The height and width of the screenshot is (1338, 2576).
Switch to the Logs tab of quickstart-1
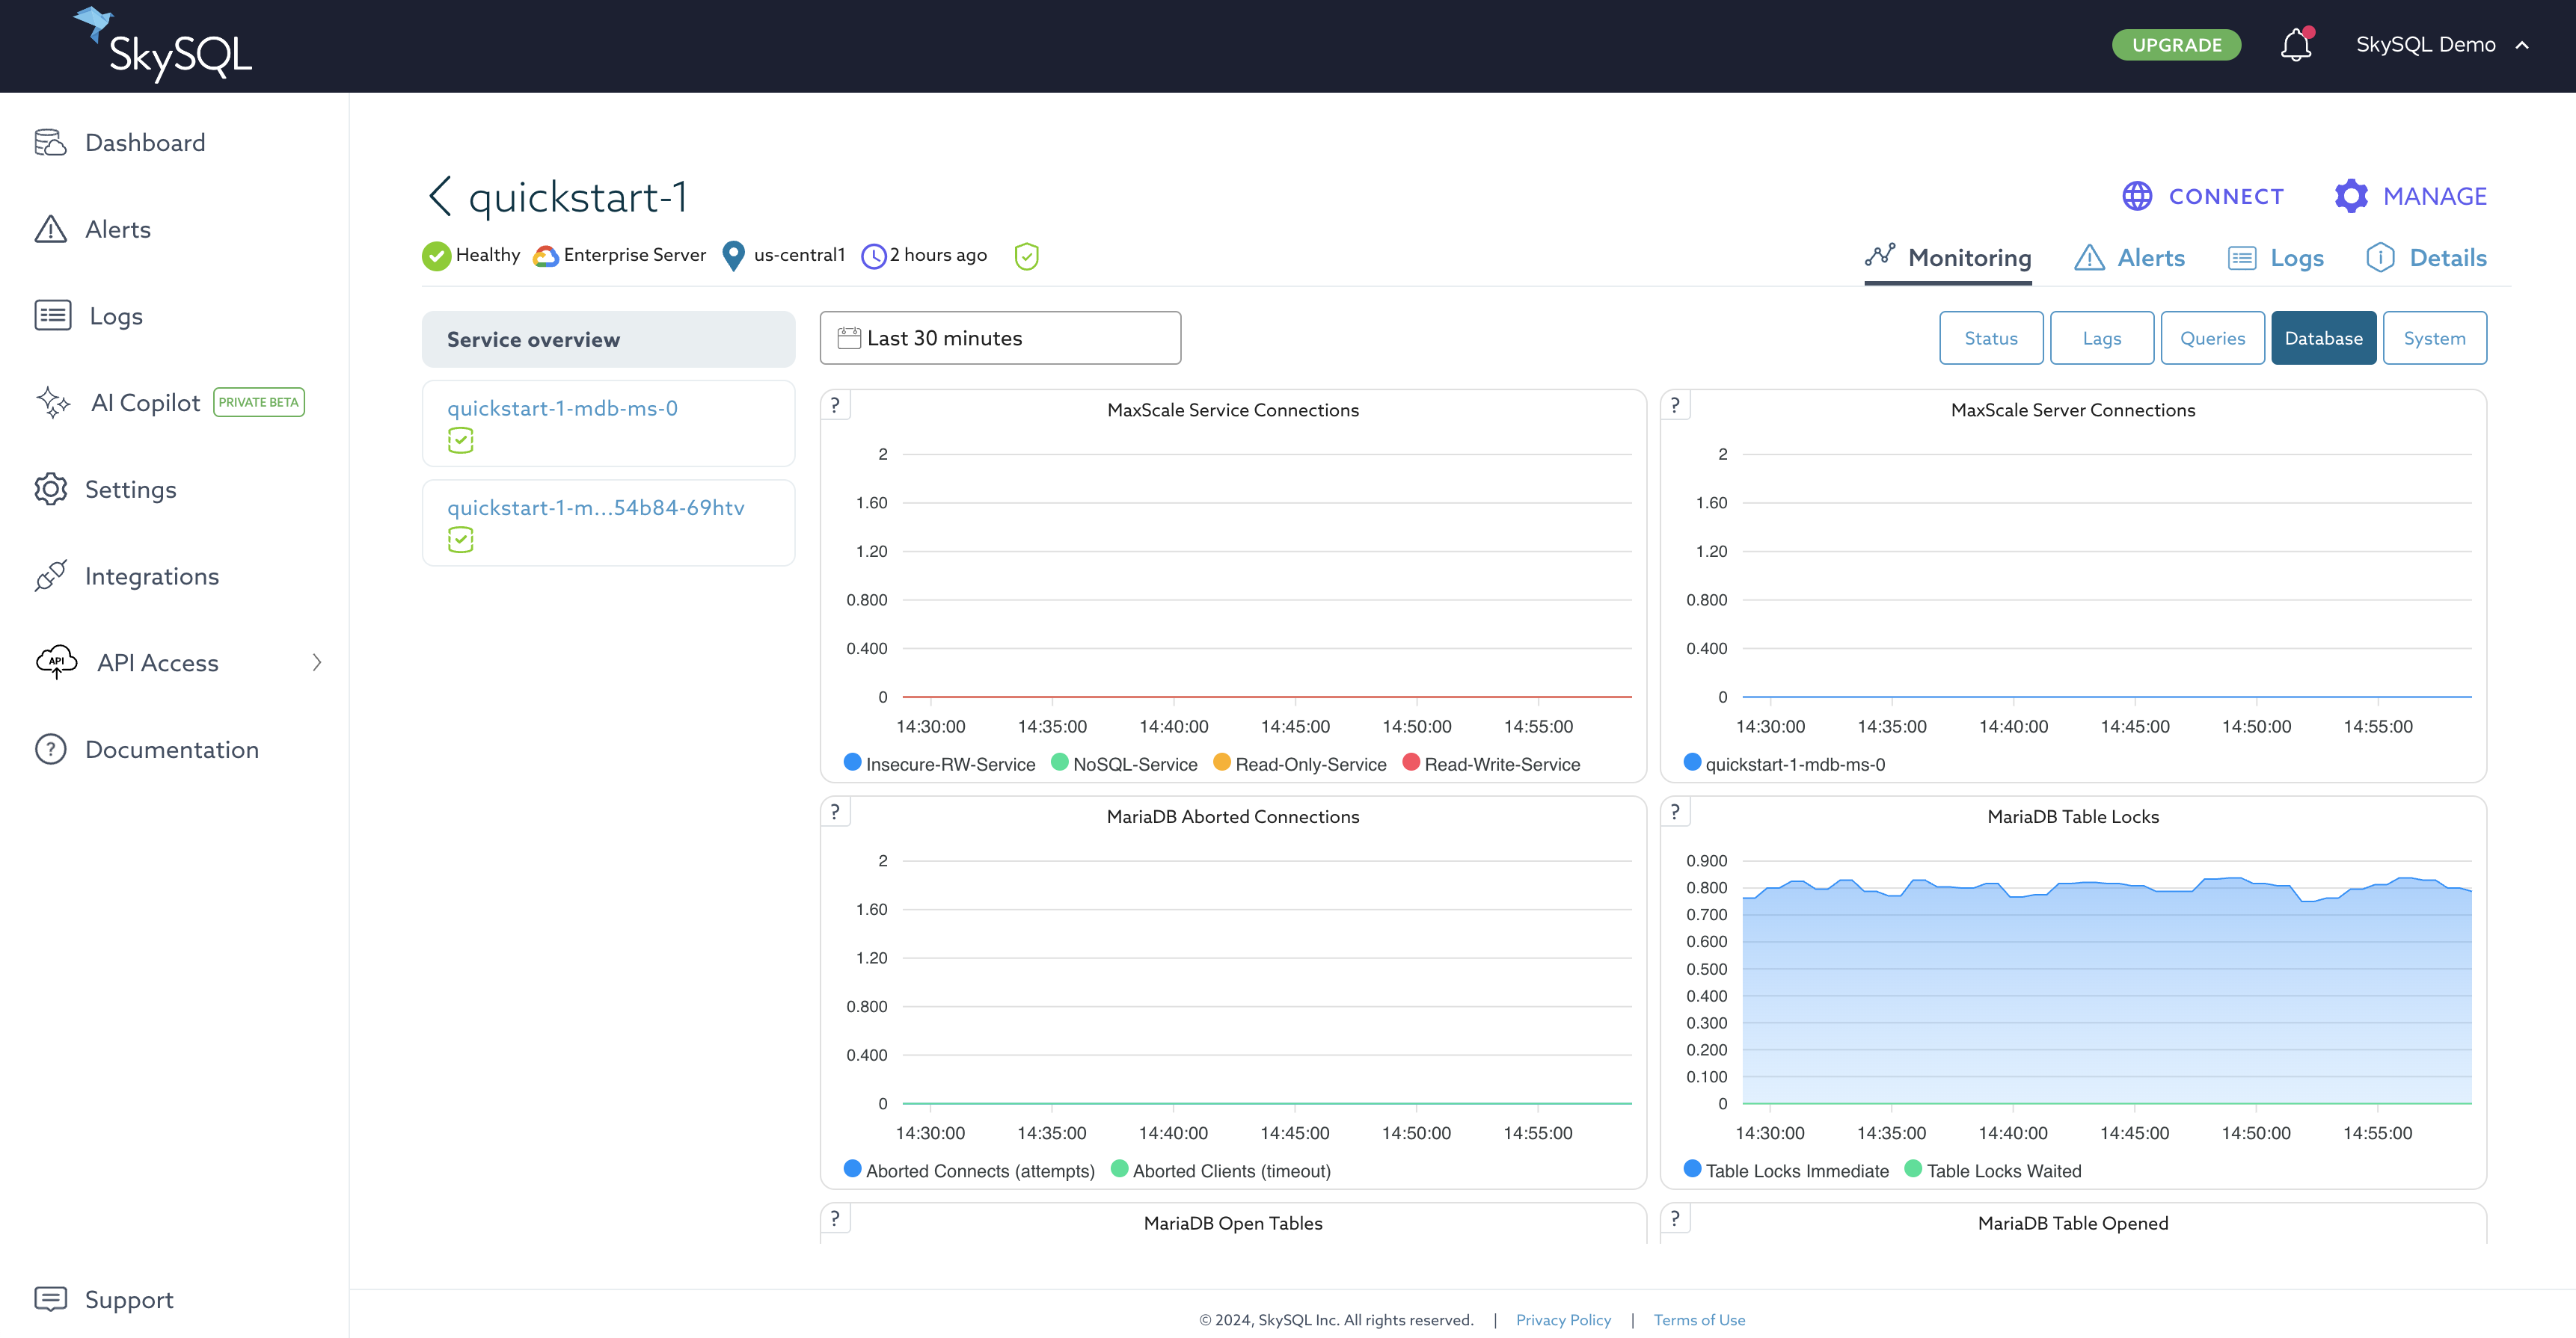[x=2276, y=258]
